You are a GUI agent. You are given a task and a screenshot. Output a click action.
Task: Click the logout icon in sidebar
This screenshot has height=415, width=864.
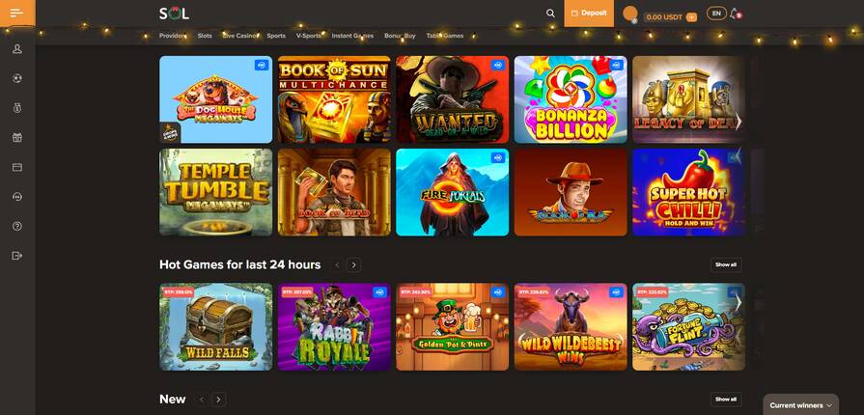[x=17, y=255]
